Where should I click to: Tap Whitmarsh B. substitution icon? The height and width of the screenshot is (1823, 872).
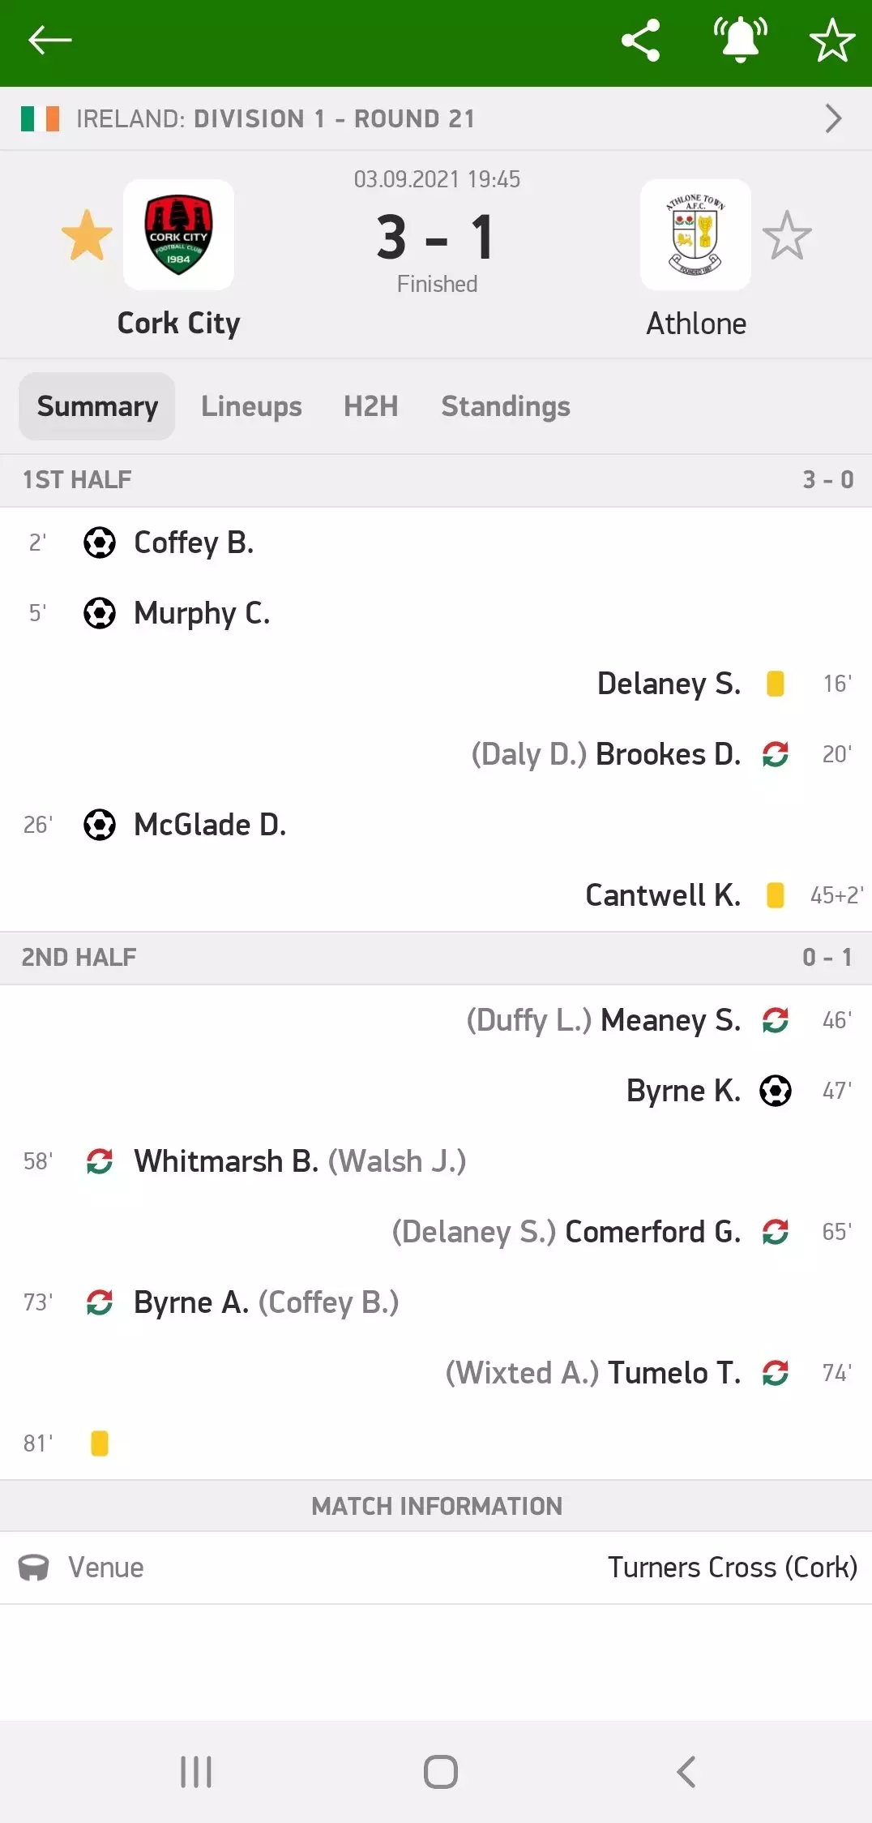pos(100,1161)
